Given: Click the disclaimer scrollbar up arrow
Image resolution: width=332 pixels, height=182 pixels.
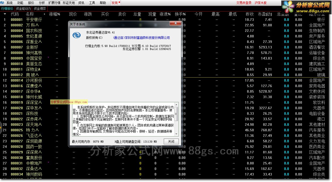Looking at the screenshot, I should (177, 104).
